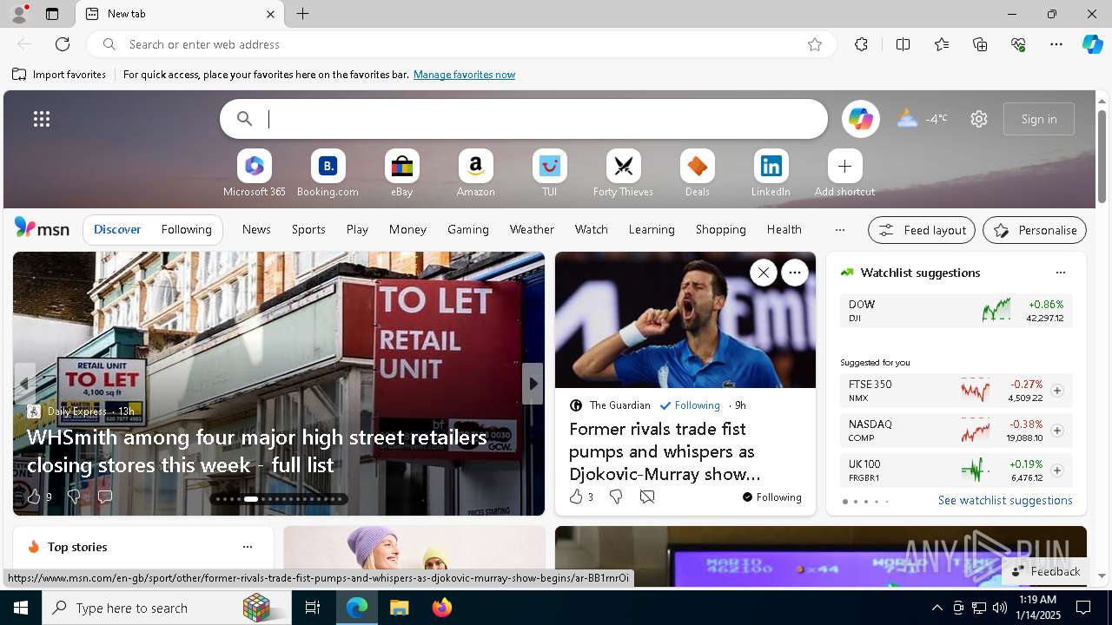Open the profile avatar icon
1112x625 pixels.
click(18, 14)
